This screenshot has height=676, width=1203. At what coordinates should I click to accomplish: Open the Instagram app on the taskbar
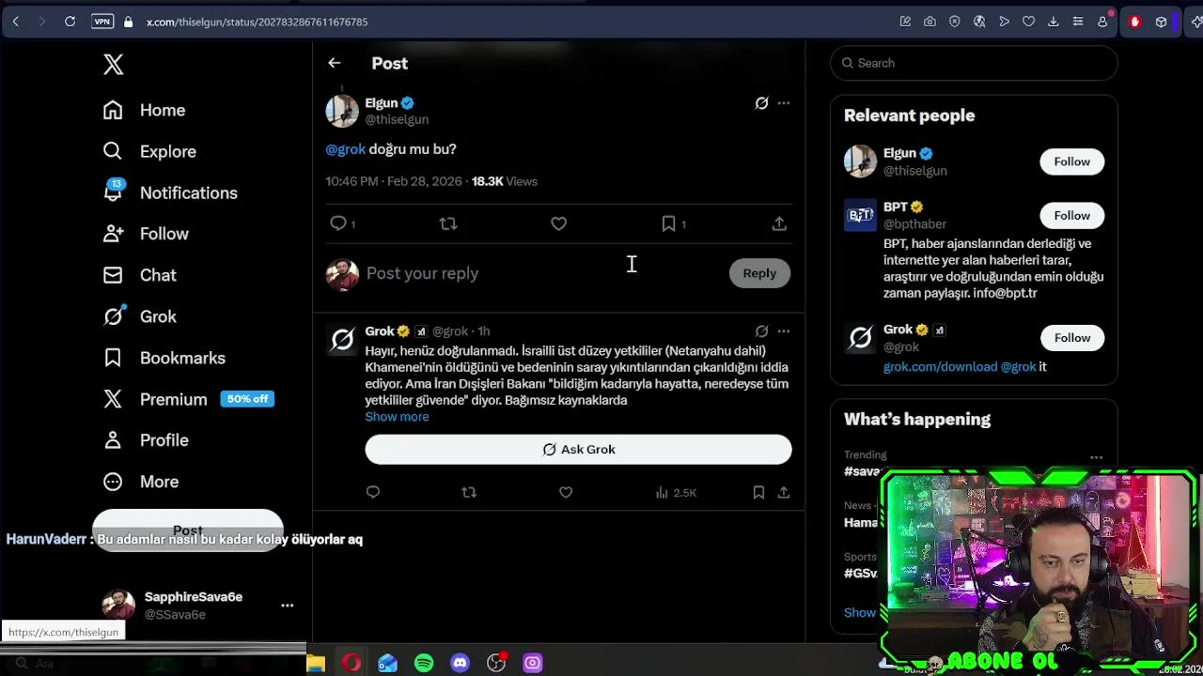532,663
